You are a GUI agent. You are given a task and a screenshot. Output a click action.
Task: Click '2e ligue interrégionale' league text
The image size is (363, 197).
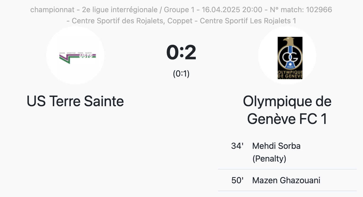pyautogui.click(x=120, y=10)
